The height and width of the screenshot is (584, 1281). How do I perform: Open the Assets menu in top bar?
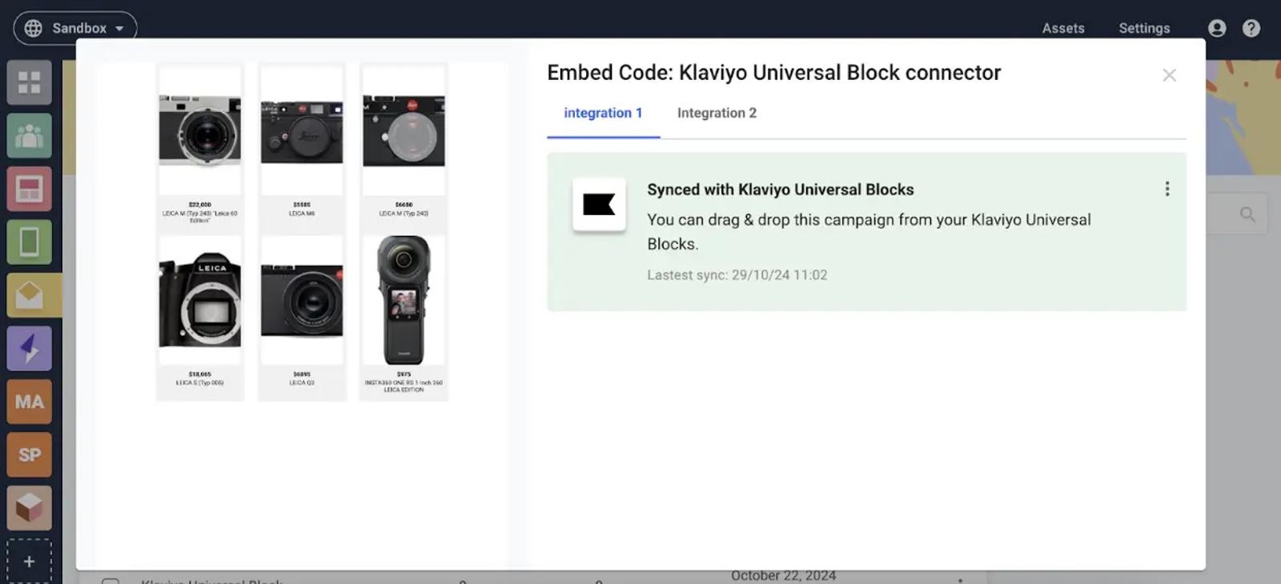(1063, 28)
